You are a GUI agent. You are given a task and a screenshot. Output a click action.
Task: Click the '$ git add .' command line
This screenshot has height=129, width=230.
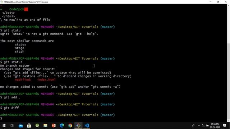point(10,97)
